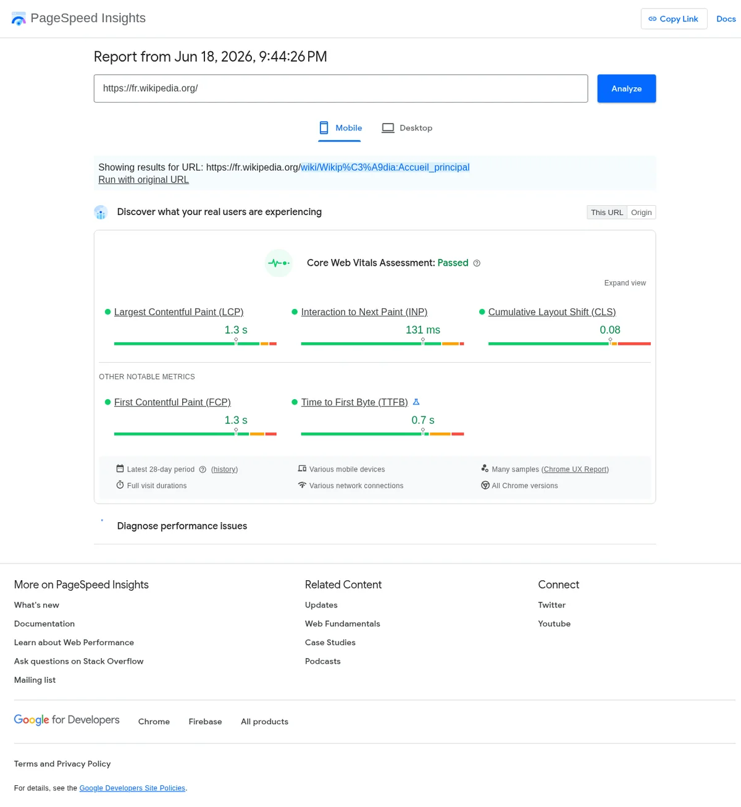Click the 0.08 CLS value
The width and height of the screenshot is (741, 807).
tap(610, 330)
